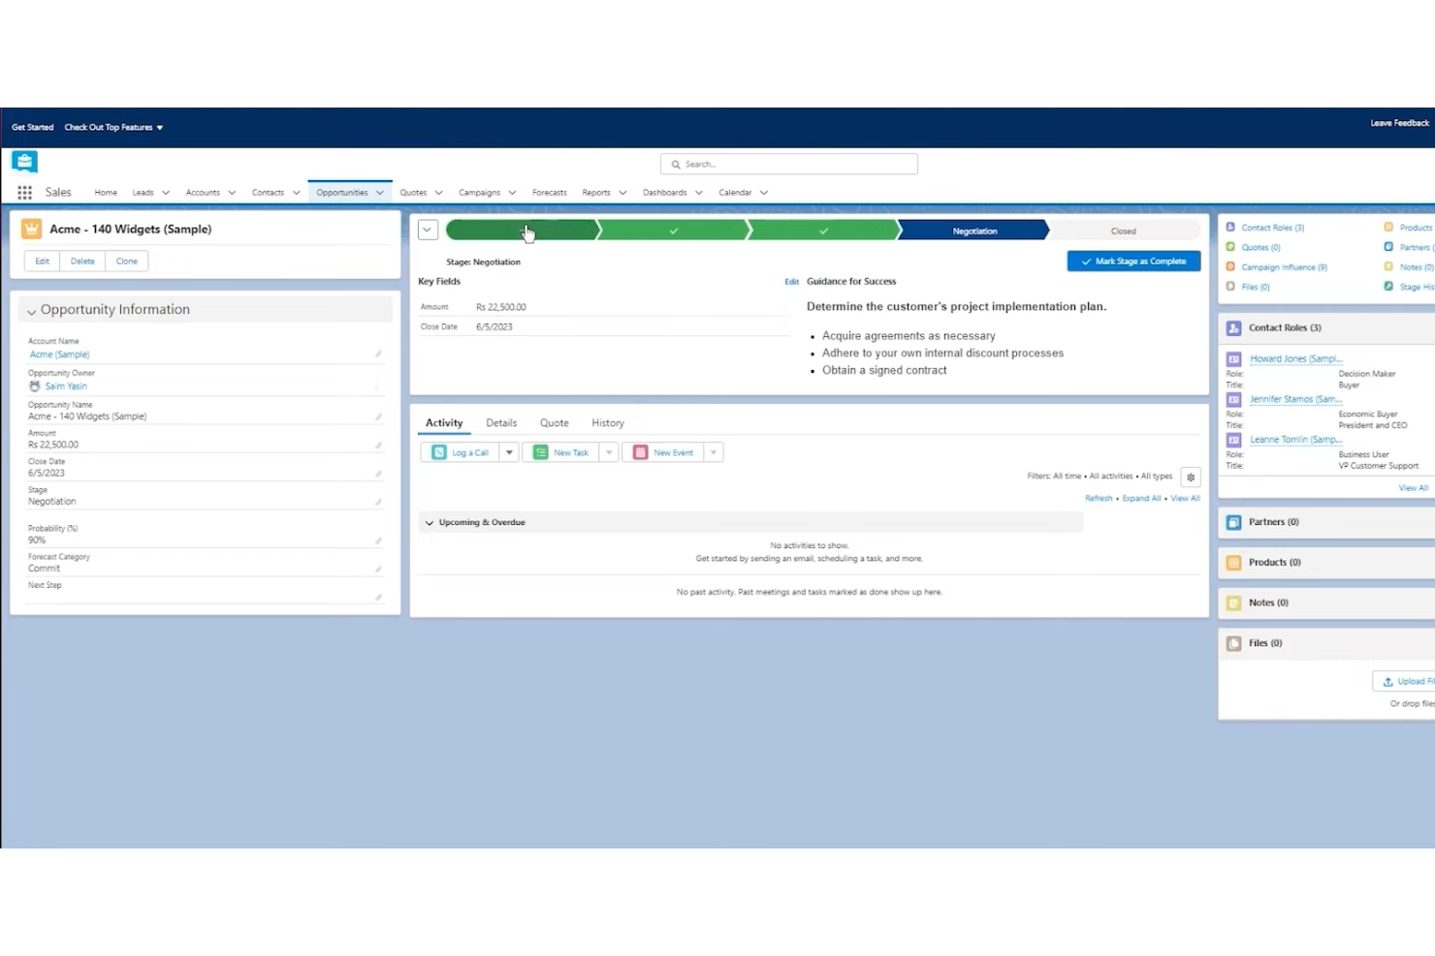This screenshot has height=956, width=1435.
Task: Click the Files card icon
Action: [1233, 643]
